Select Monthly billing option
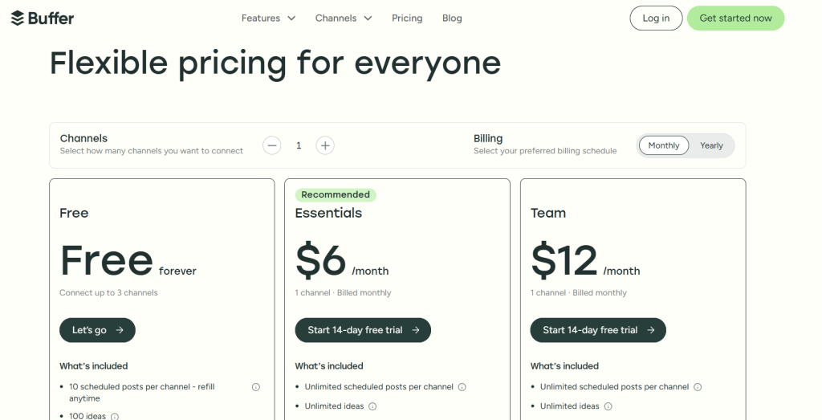 [664, 146]
